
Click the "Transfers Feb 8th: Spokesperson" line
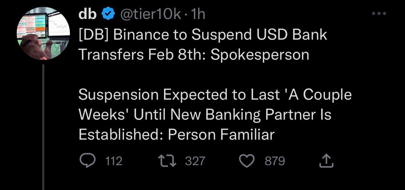click(x=194, y=55)
